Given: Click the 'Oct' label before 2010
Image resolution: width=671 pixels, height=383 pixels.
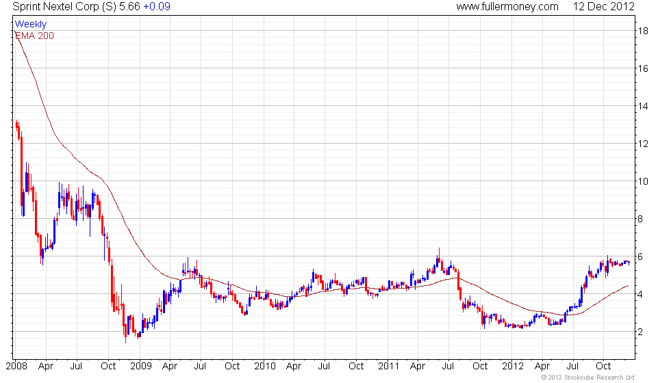Looking at the screenshot, I should pos(232,367).
